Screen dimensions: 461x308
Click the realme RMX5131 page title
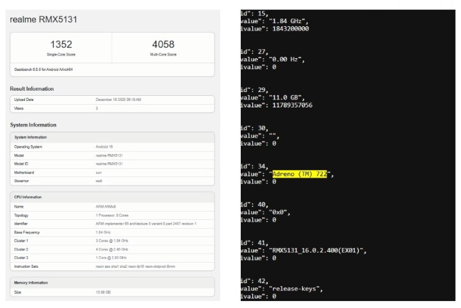44,20
